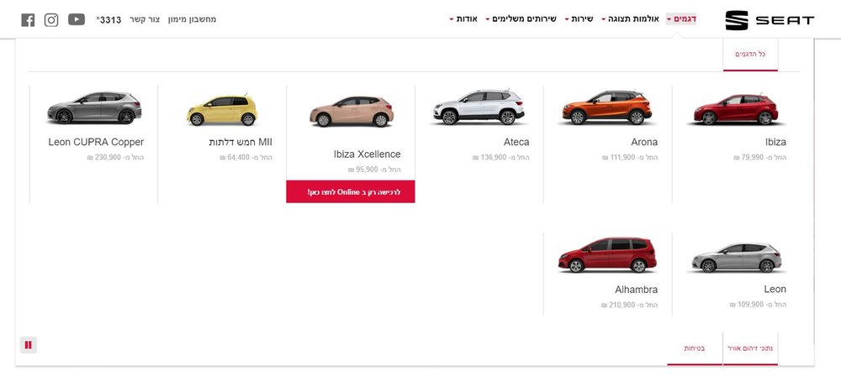Open the Leon CUPRA Copper model

pyautogui.click(x=96, y=142)
